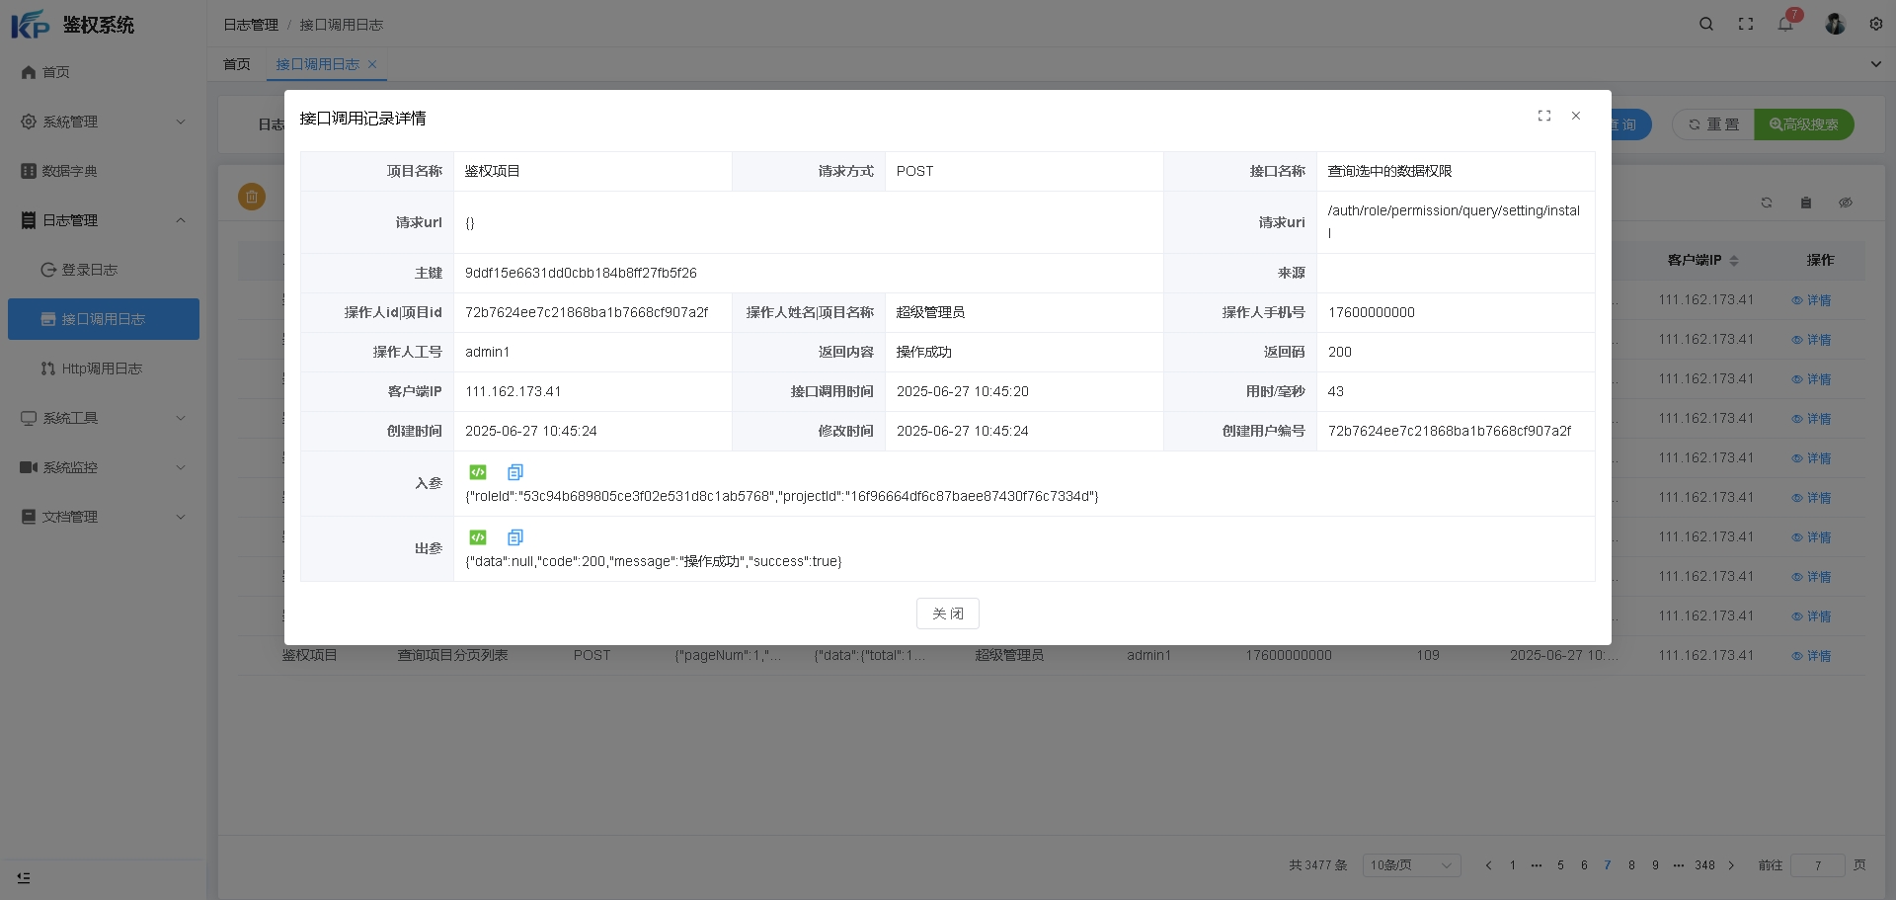Expand the dialog to fullscreen
The image size is (1896, 900).
click(1544, 116)
